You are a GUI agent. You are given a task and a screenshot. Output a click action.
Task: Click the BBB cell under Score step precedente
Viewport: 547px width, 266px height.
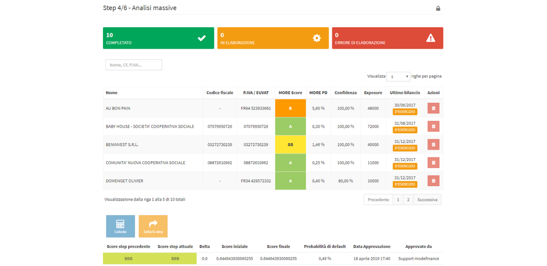tap(128, 258)
